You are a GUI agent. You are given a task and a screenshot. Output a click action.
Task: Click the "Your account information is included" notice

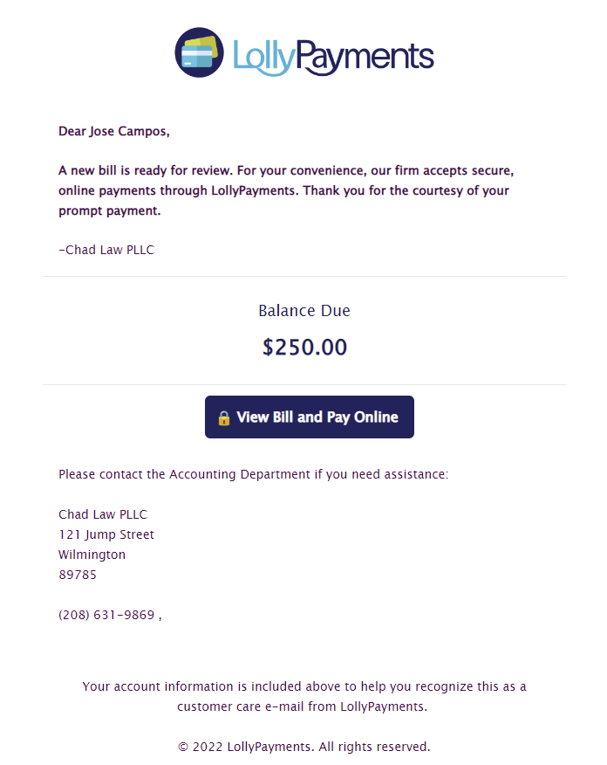(304, 686)
